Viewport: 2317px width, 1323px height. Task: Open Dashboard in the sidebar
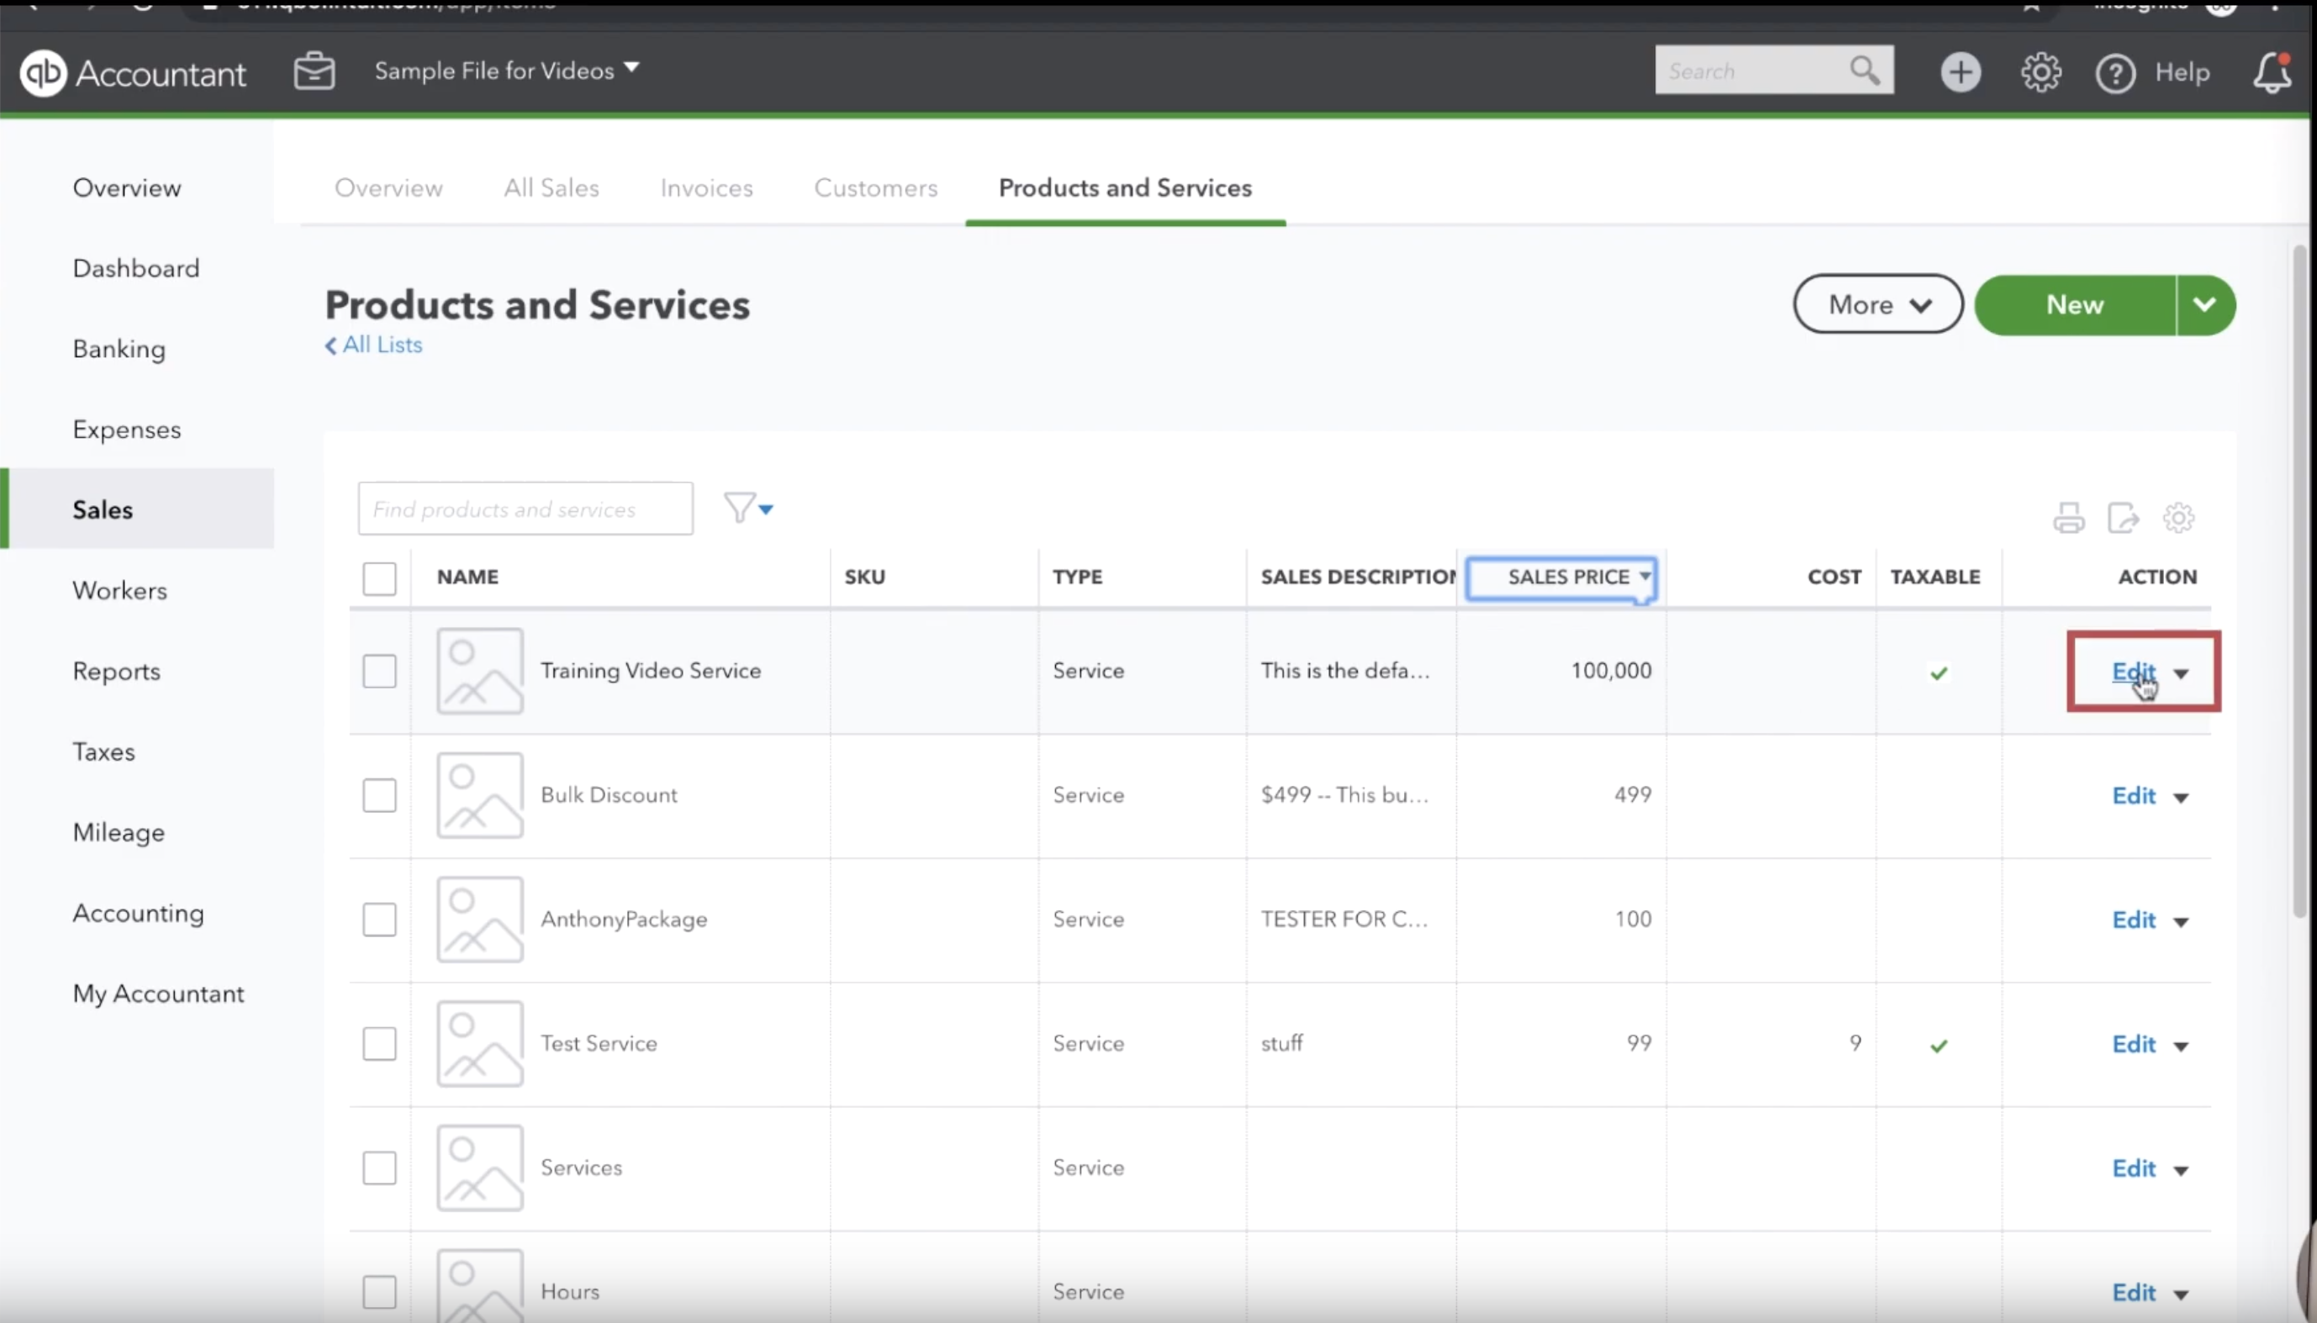pyautogui.click(x=136, y=268)
